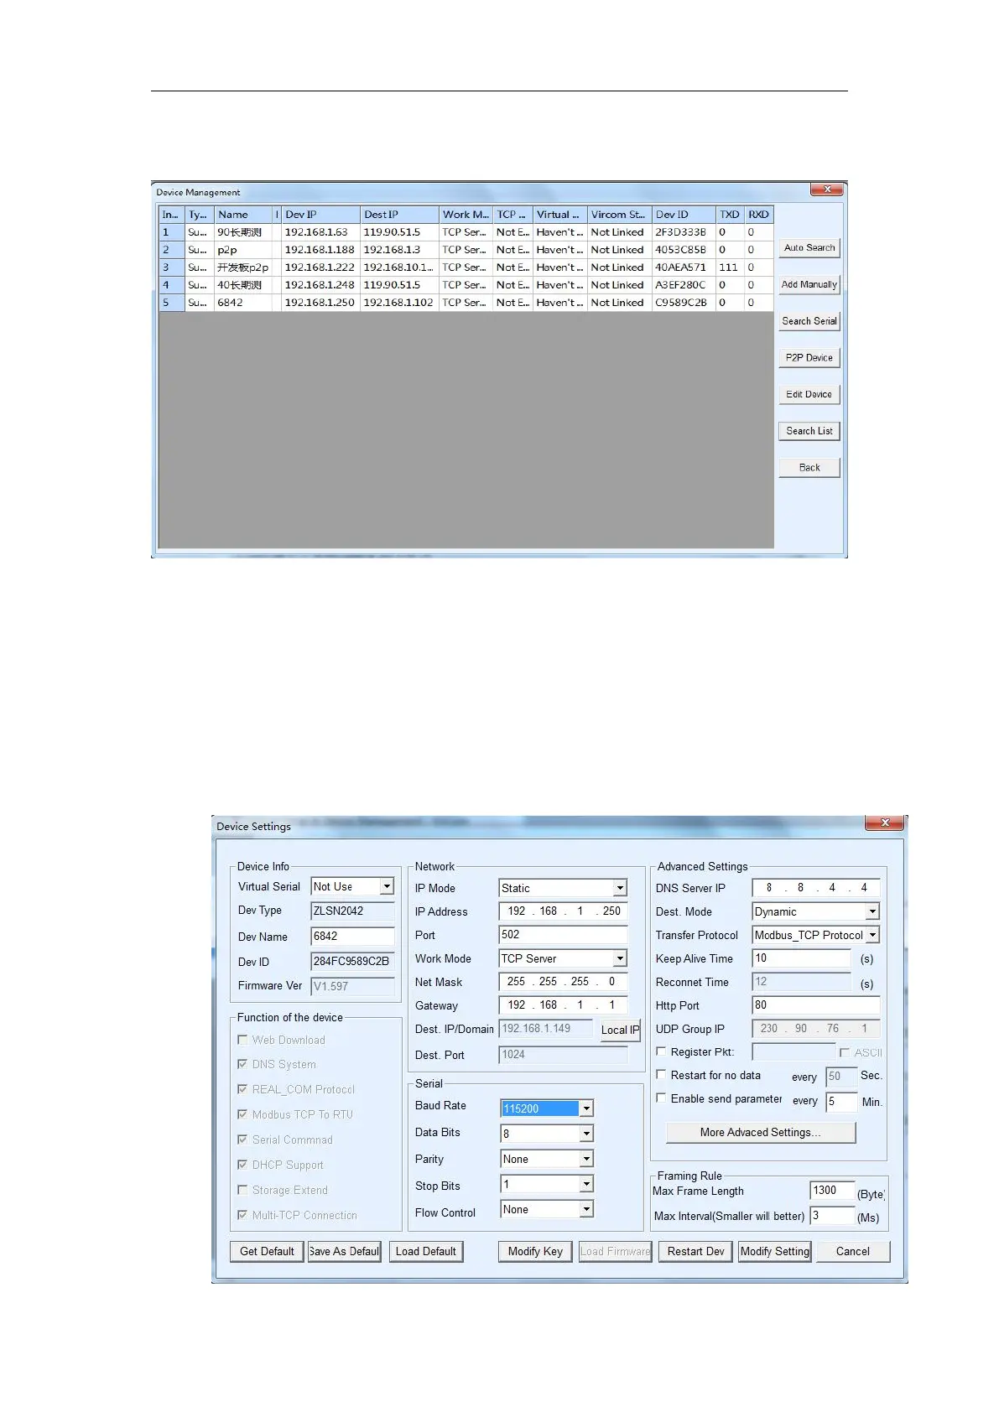Open the Parity dropdown
Viewport: 999px width, 1412px height.
pyautogui.click(x=586, y=1160)
